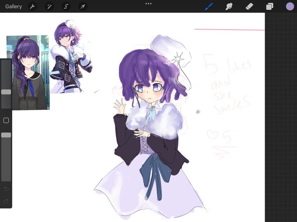This screenshot has height=222, width=297.
Task: Select the Selection S tool
Action: [66, 7]
